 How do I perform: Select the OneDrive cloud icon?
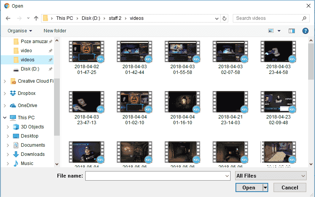13,106
